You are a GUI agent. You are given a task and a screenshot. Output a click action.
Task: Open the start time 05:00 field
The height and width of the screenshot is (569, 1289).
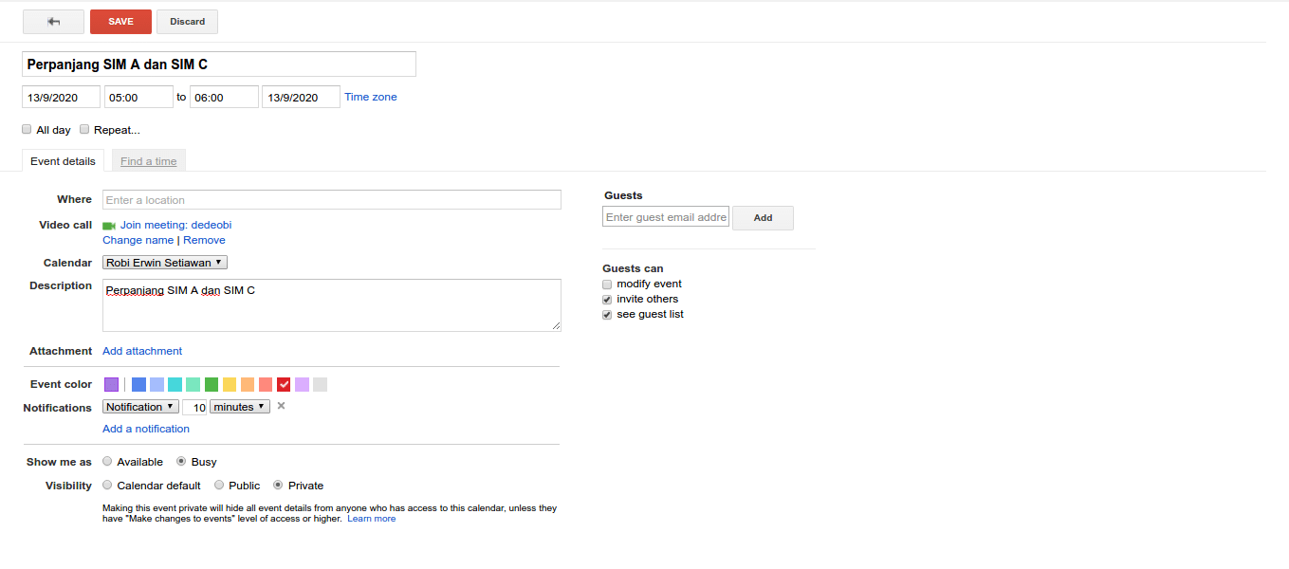(x=138, y=97)
